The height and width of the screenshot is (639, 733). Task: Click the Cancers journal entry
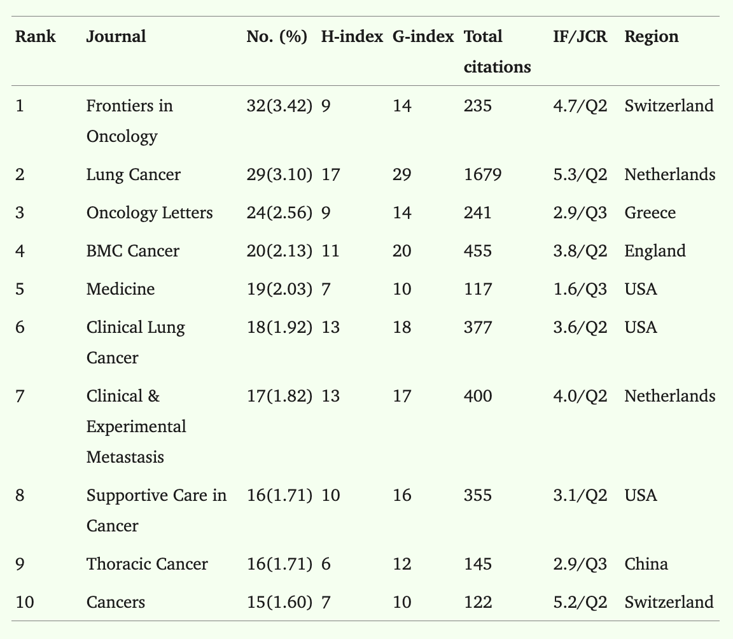[115, 602]
